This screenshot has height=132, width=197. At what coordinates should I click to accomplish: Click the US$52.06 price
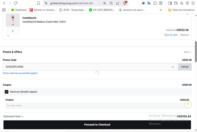(x=183, y=30)
